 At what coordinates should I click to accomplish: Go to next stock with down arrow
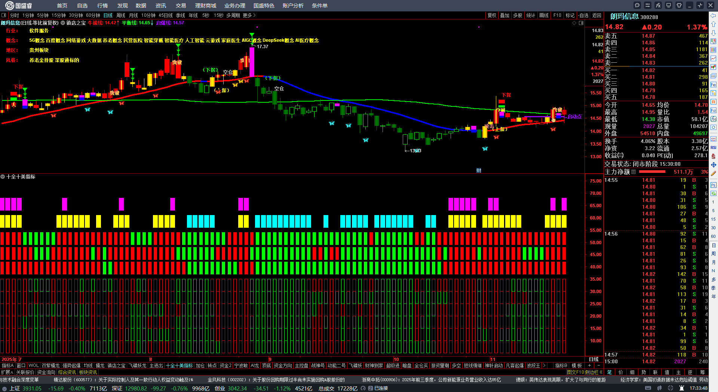click(x=714, y=33)
